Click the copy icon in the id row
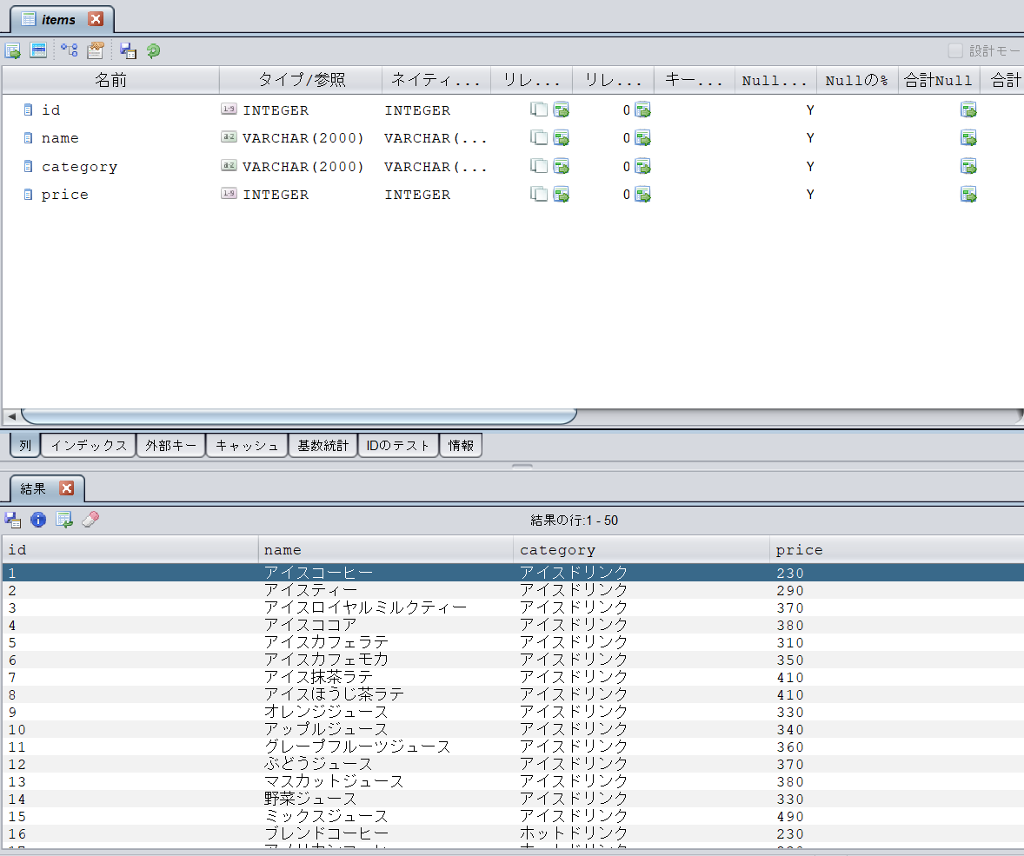The image size is (1024, 856). click(x=539, y=109)
